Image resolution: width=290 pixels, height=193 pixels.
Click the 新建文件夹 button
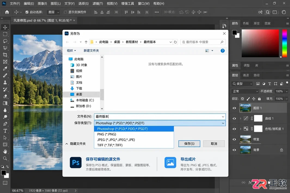coord(91,51)
